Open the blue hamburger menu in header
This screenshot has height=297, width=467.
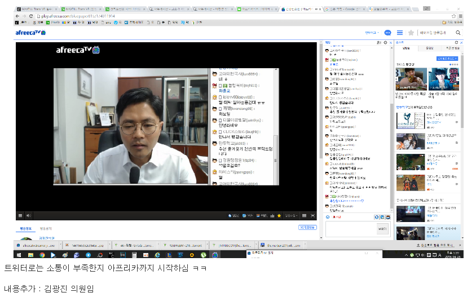(399, 33)
